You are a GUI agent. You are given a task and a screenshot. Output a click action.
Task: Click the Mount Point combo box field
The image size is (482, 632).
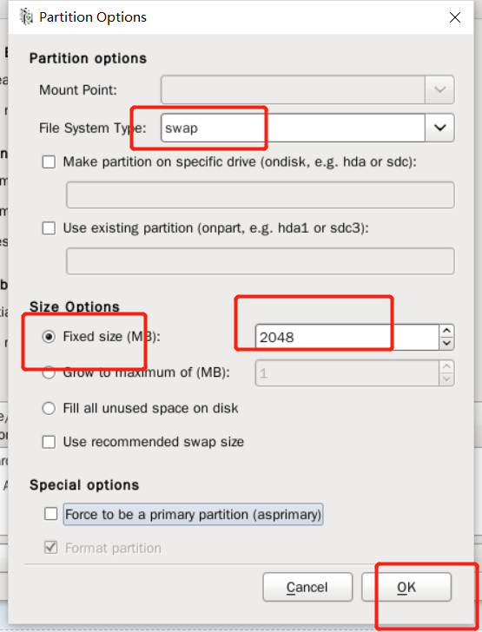[x=293, y=89]
